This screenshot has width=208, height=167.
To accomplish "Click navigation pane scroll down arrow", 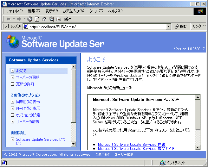I will coord(73,144).
